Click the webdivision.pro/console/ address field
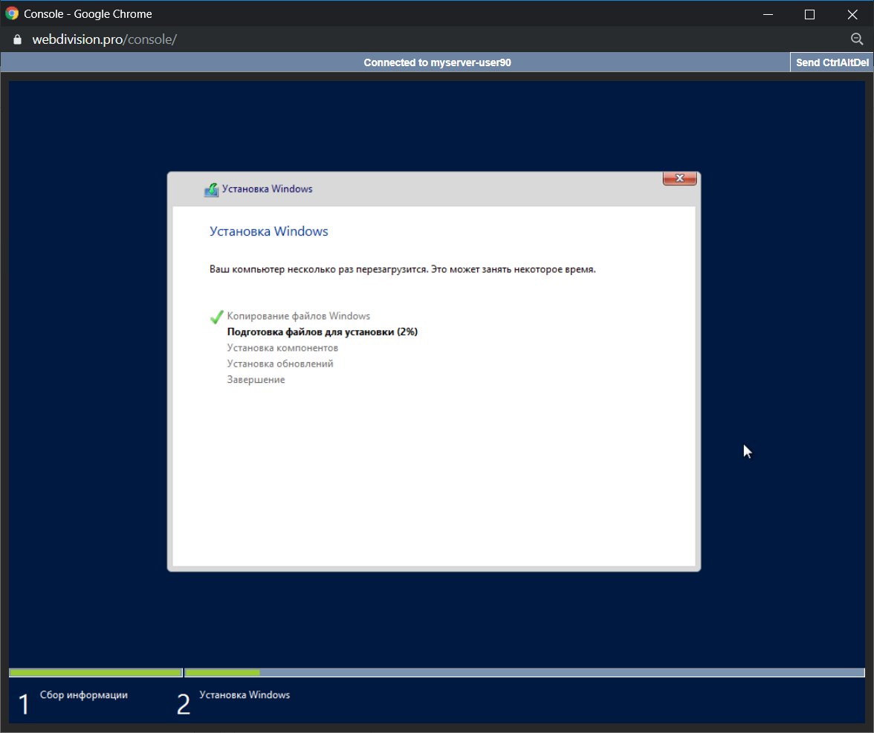Image resolution: width=874 pixels, height=733 pixels. (104, 39)
